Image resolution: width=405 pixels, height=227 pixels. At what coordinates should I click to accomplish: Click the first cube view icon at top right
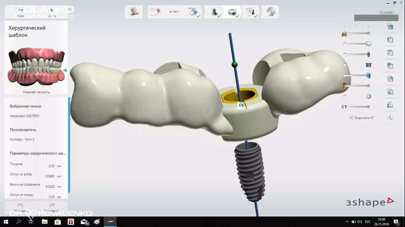click(x=390, y=27)
